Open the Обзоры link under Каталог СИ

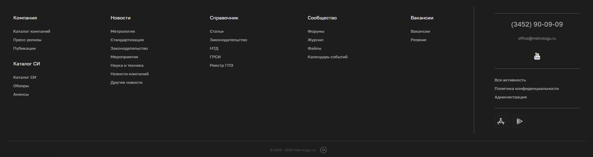tap(21, 86)
